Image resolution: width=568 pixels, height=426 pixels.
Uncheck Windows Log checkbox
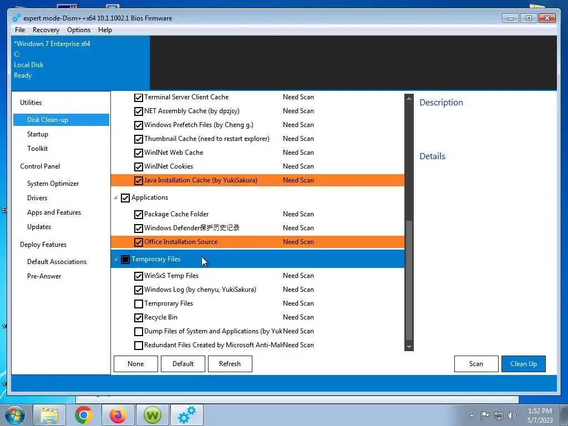click(138, 290)
